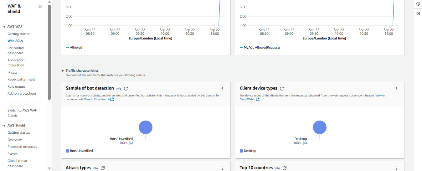Screen dimensions: 422x171
Task: Refresh the Top 10 countries widget
Action: click(x=285, y=168)
